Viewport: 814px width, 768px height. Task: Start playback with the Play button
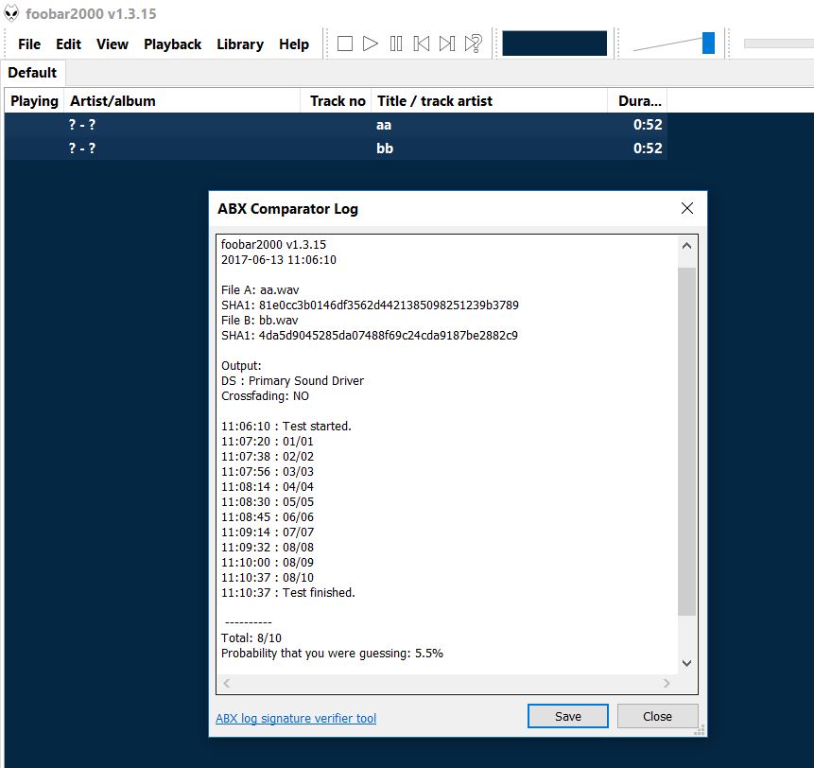click(371, 44)
